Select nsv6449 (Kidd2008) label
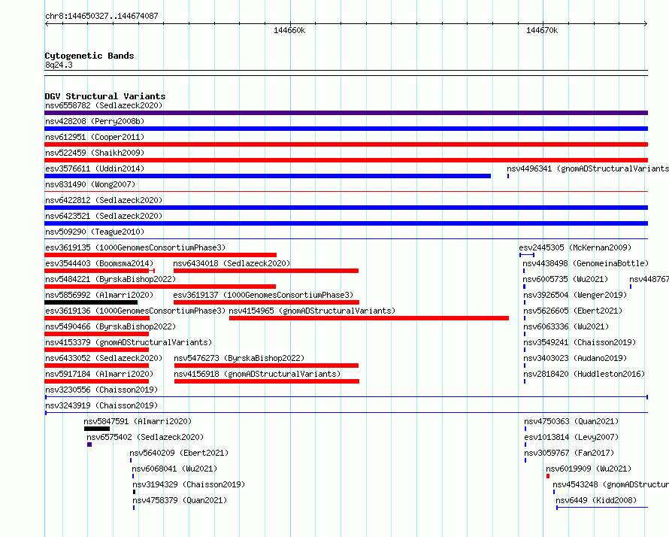Image resolution: width=669 pixels, height=537 pixels. (x=596, y=500)
